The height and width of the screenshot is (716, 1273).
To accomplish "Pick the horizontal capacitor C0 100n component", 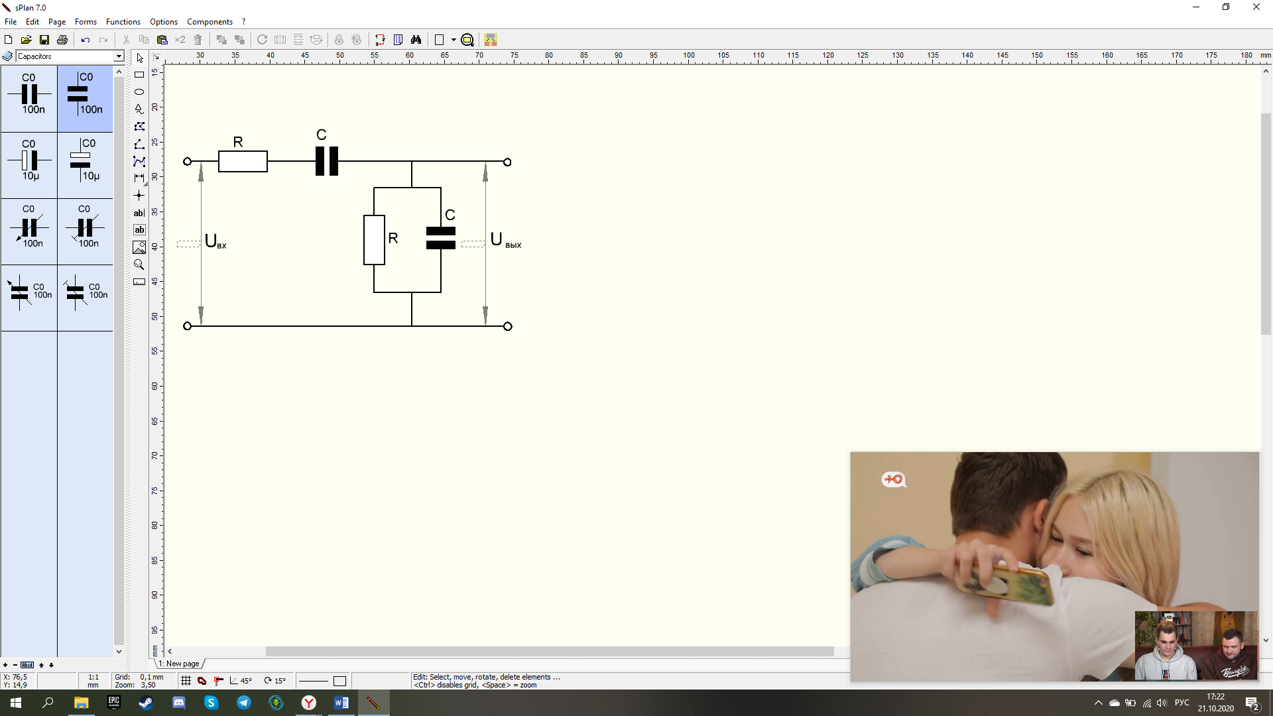I will point(29,99).
